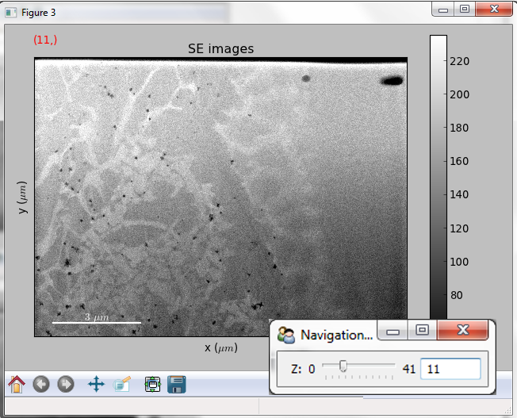Close the Navigation window
The width and height of the screenshot is (517, 418).
click(x=463, y=330)
